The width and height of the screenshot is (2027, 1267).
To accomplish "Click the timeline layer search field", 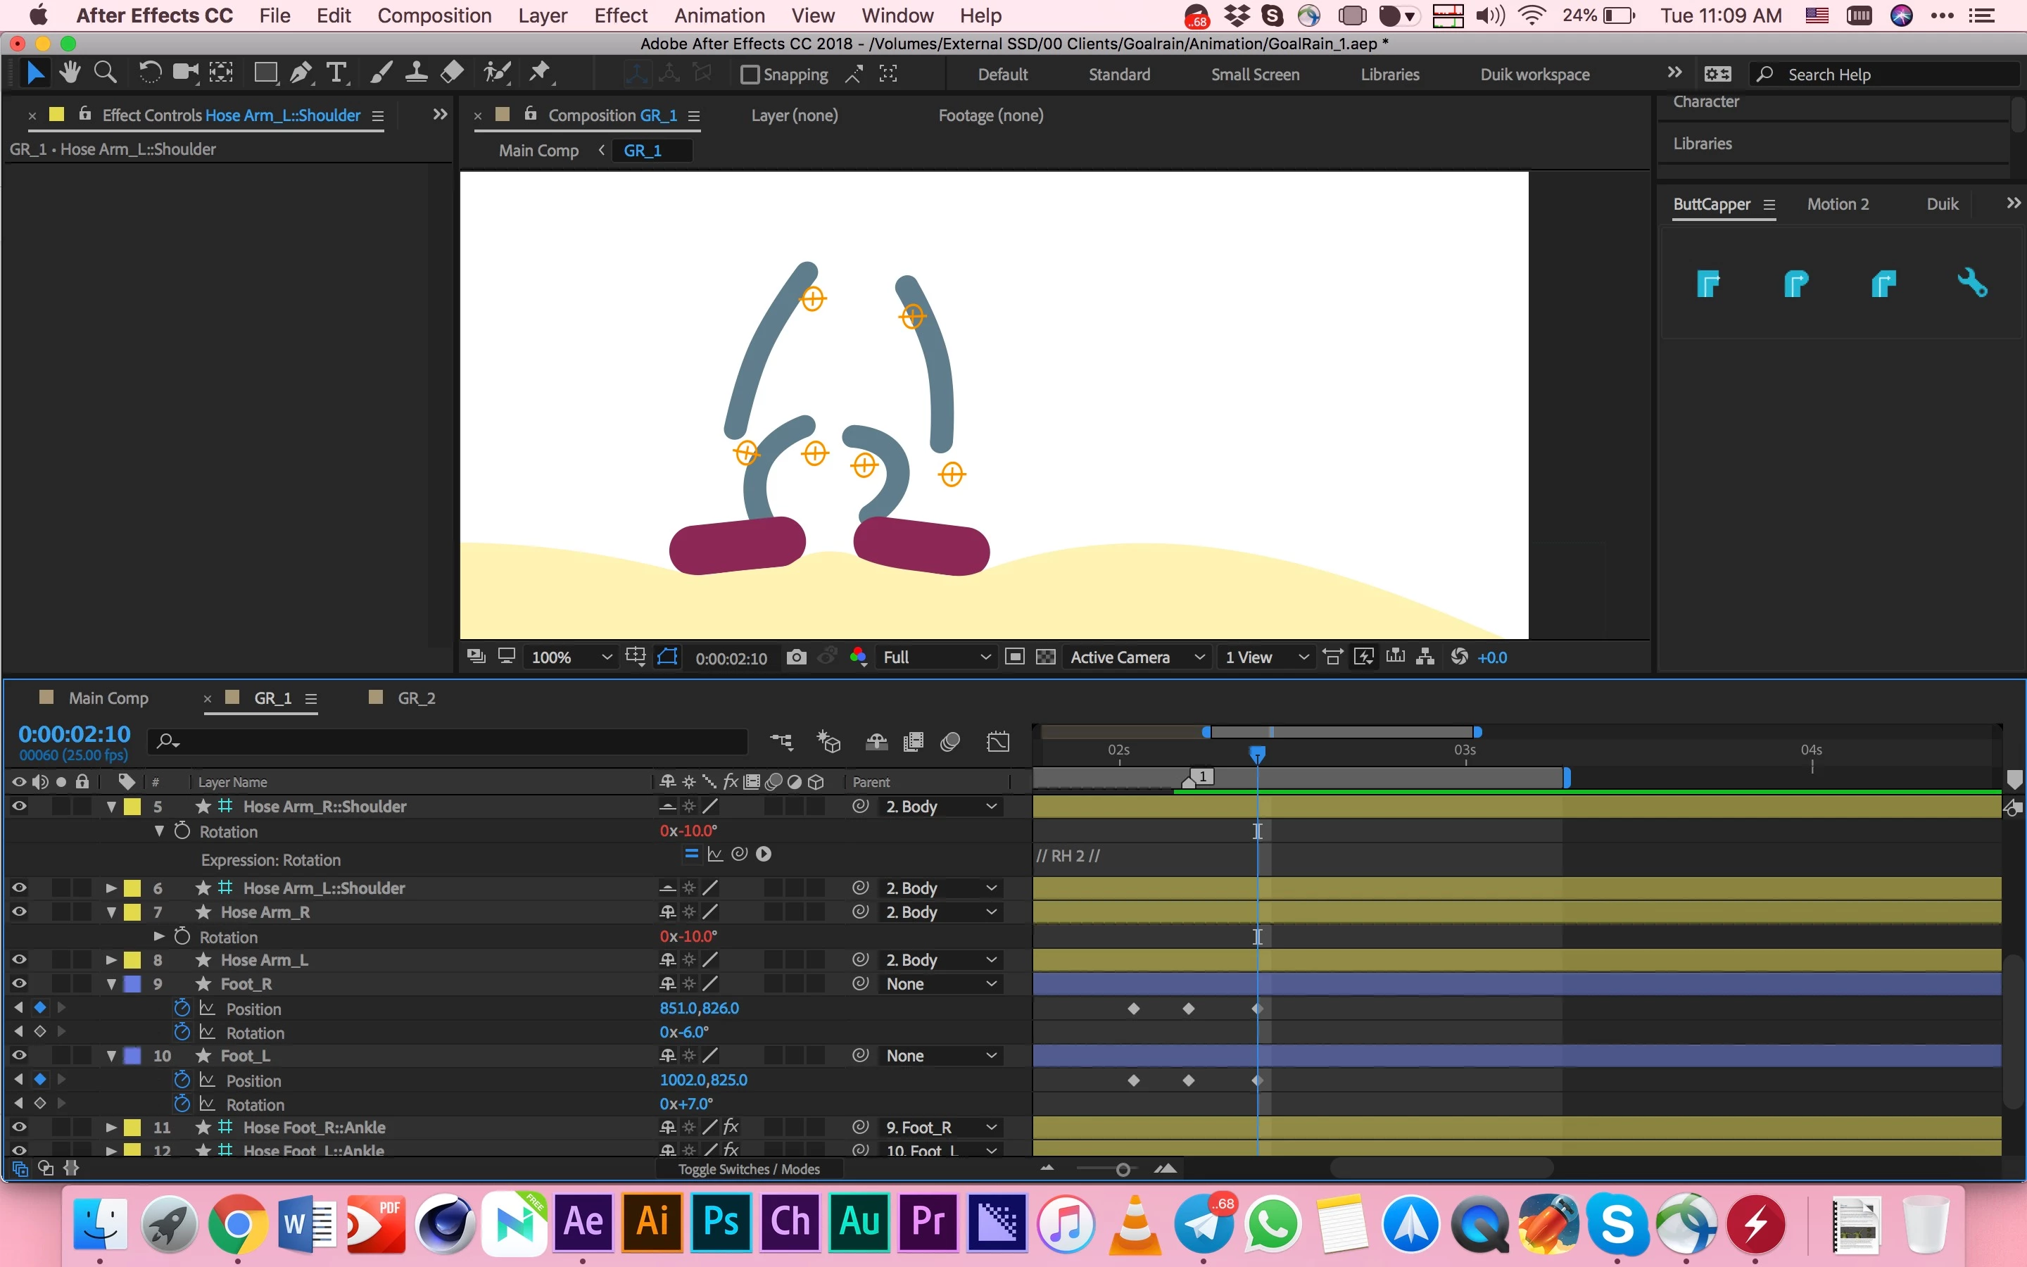I will 453,742.
